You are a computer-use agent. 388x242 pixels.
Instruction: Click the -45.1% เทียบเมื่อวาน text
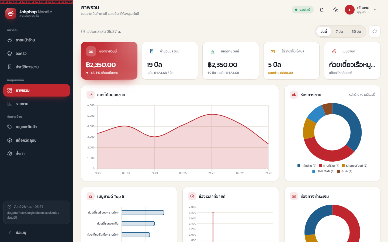coord(102,73)
